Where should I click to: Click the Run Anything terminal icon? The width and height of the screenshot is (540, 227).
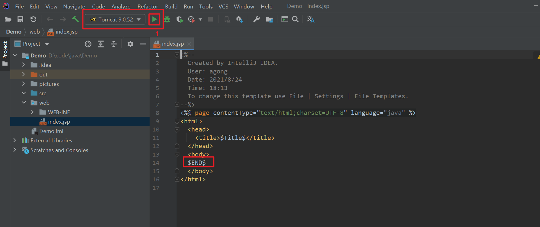coord(285,19)
